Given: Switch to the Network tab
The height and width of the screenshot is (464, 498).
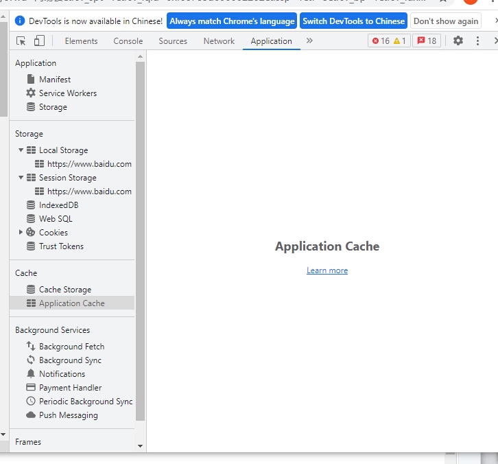Looking at the screenshot, I should coord(219,41).
